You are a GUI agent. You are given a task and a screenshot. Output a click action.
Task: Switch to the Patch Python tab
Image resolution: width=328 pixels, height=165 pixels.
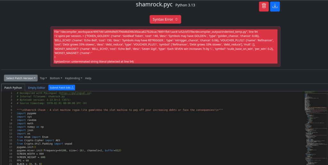point(13,88)
